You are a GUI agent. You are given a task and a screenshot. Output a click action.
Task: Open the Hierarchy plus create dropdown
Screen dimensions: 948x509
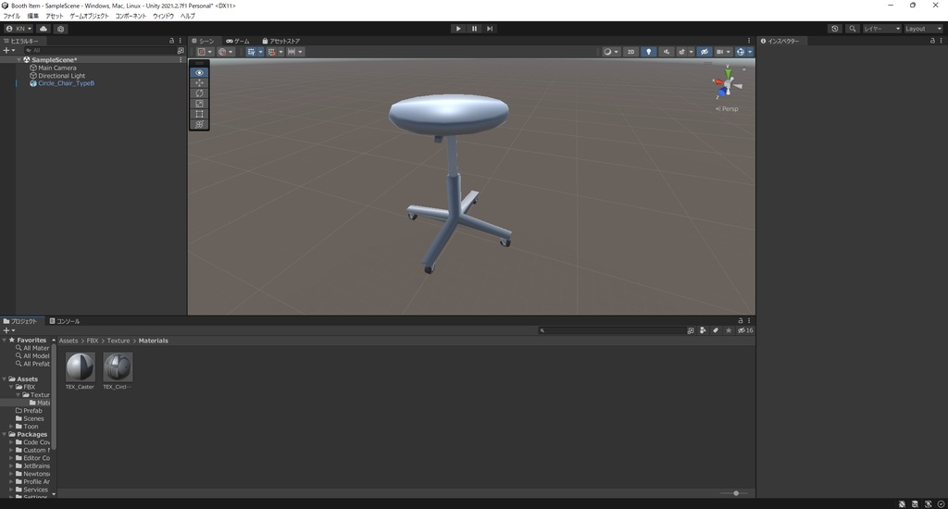pos(8,51)
